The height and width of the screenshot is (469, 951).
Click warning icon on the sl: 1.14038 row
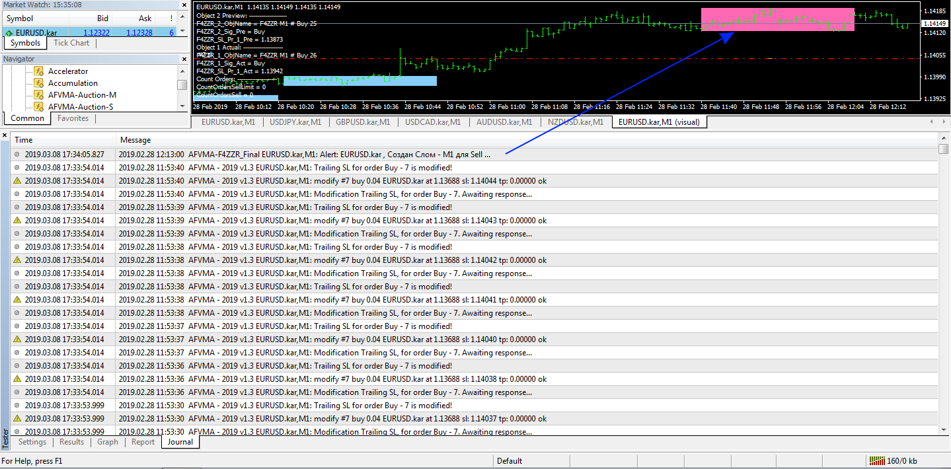pyautogui.click(x=17, y=379)
